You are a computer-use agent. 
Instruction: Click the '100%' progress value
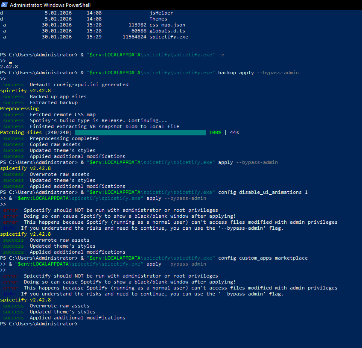click(215, 132)
